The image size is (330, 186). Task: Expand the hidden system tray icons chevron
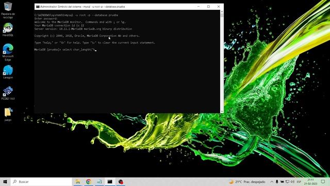tap(272, 181)
